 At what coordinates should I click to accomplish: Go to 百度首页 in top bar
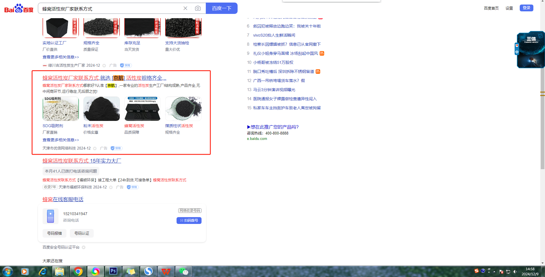click(491, 8)
